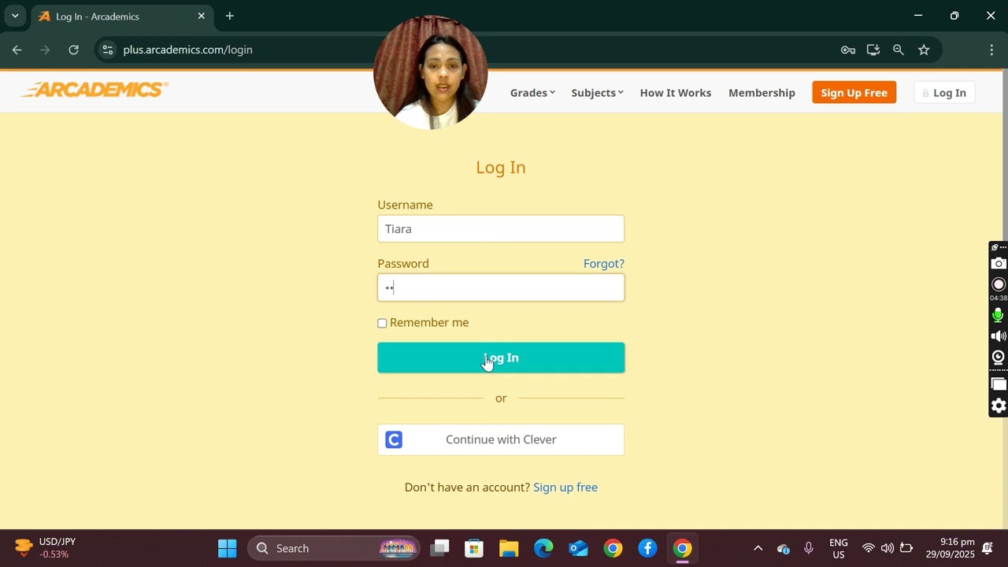Mute the recorder's green microphone
This screenshot has width=1008, height=567.
(x=999, y=316)
